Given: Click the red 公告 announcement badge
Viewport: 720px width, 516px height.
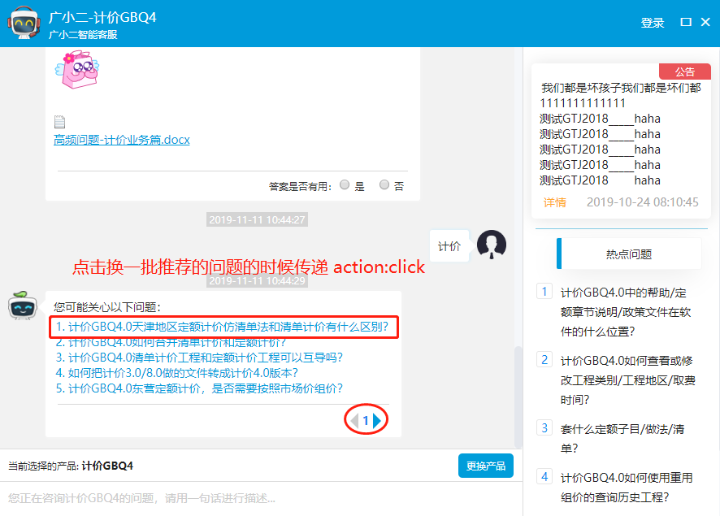Looking at the screenshot, I should [x=684, y=72].
